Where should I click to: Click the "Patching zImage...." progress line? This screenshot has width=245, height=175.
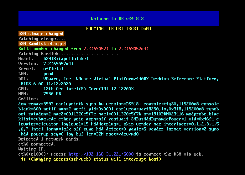pyautogui.click(x=42, y=39)
